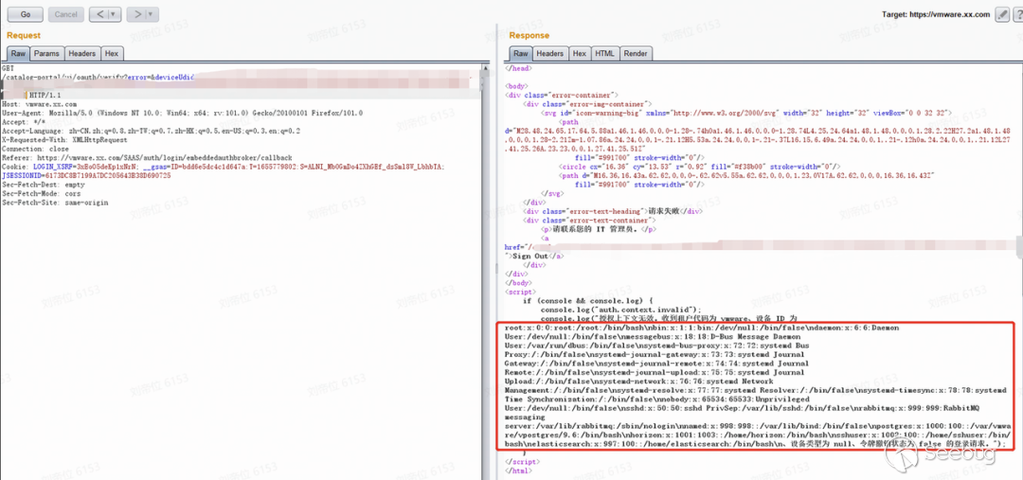
Task: Click the '<body>' tag line in response
Action: (x=517, y=85)
